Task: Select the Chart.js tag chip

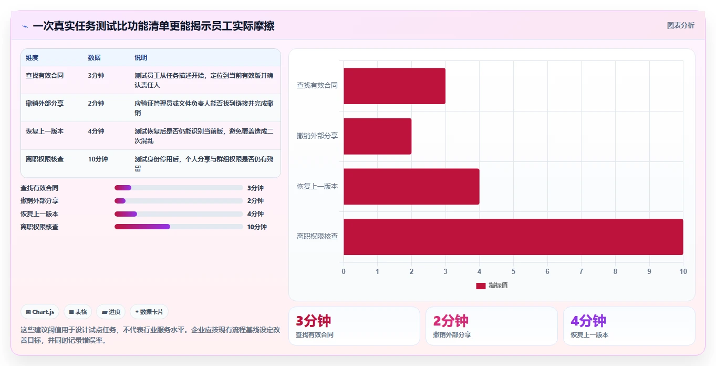Action: click(40, 312)
